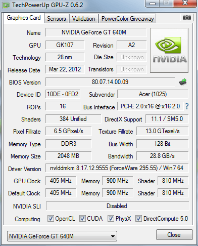
Task: Click the NVIDIA SLI field Disabled
Action: click(117, 206)
